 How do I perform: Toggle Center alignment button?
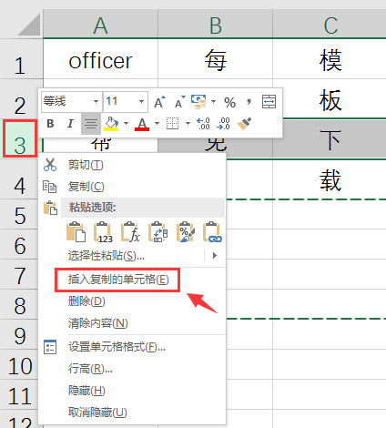[91, 124]
